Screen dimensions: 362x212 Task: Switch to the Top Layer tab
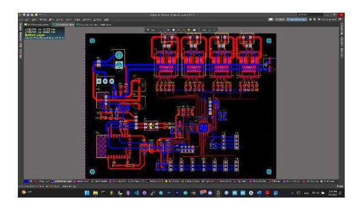click(44, 181)
